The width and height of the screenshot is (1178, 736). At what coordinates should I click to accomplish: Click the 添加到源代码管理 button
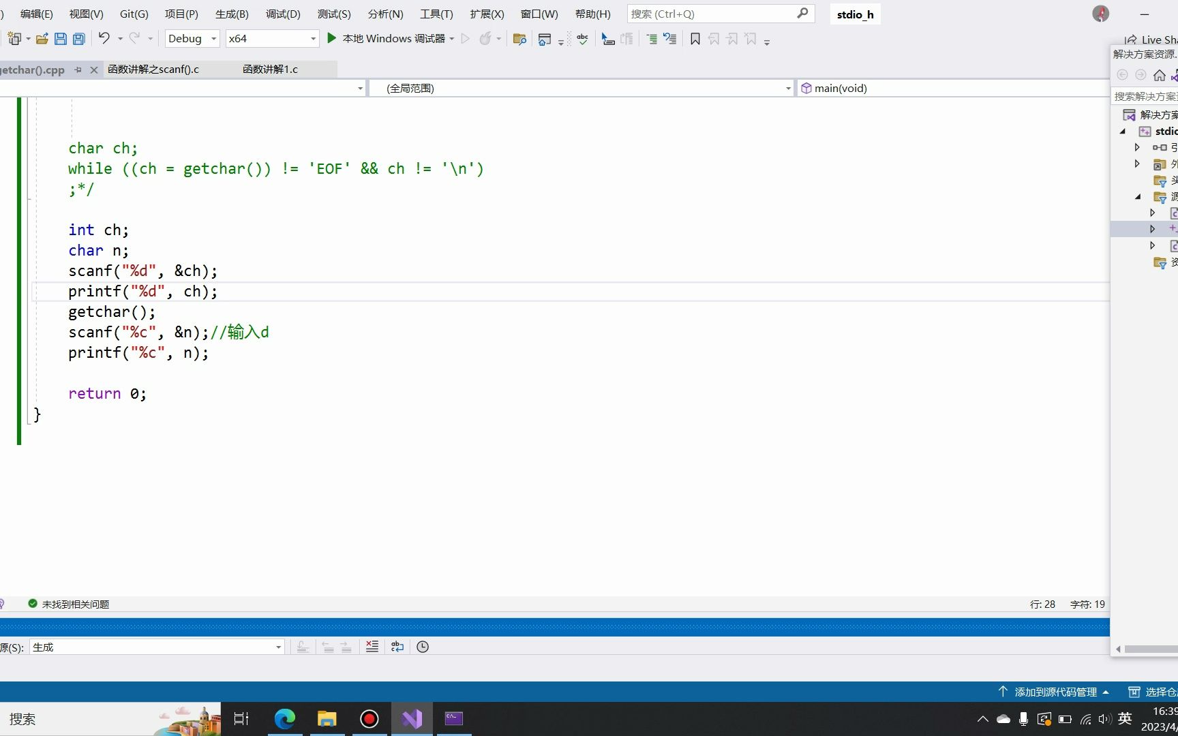[1054, 692]
